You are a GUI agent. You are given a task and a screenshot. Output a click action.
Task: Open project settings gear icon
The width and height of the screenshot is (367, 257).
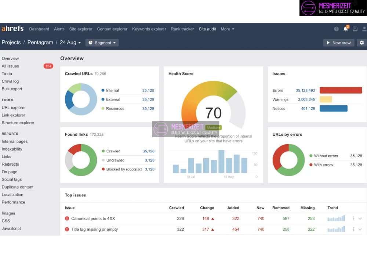[x=361, y=43]
